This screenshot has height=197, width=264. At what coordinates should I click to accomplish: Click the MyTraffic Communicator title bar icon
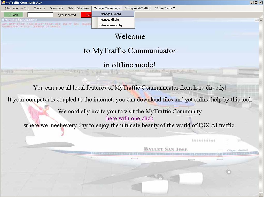[3, 3]
